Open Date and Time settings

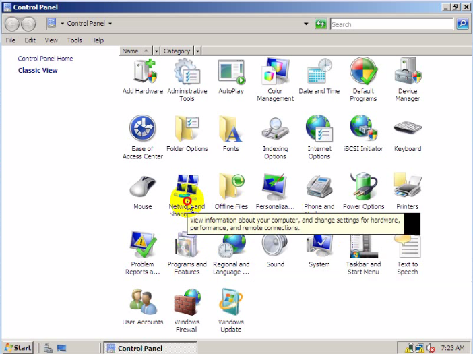[x=319, y=77]
